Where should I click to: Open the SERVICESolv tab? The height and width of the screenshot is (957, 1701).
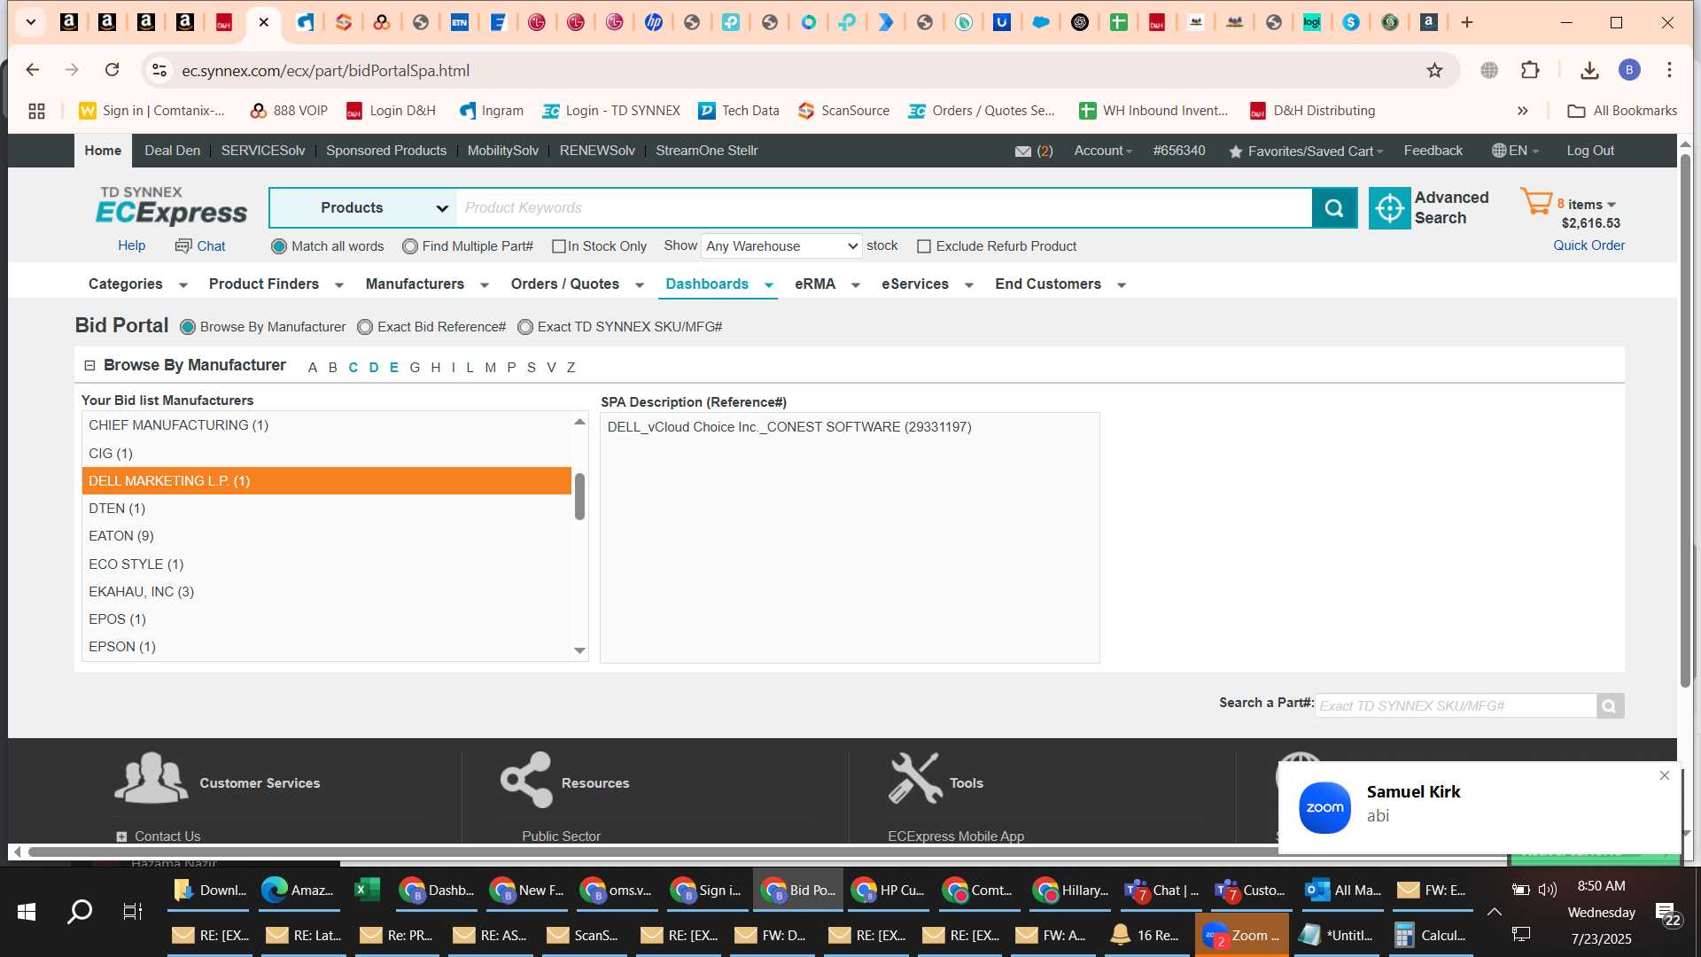pos(263,151)
